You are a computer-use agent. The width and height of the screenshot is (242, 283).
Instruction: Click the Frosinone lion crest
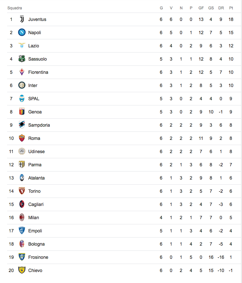pos(22,257)
